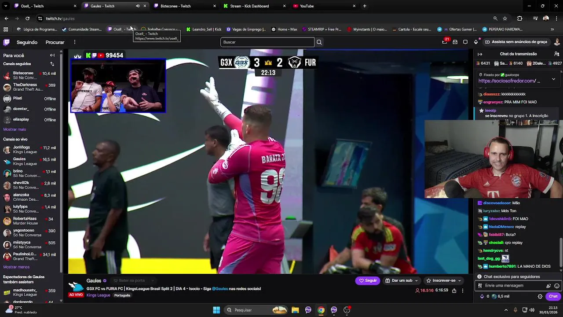563x317 pixels.
Task: Open chat community users list icon
Action: [557, 54]
